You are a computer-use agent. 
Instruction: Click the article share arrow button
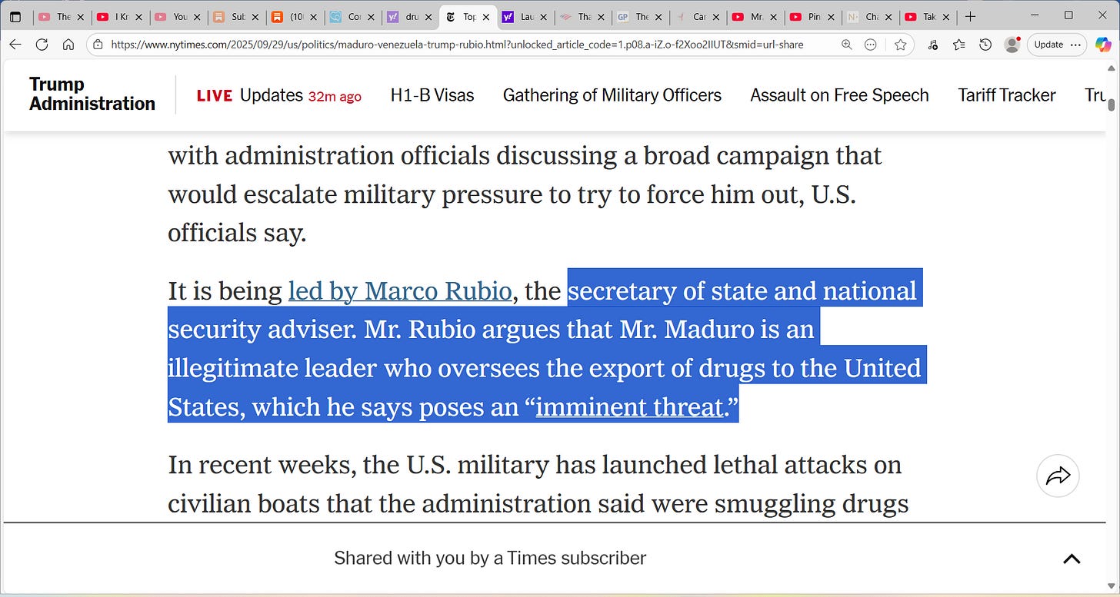1058,476
